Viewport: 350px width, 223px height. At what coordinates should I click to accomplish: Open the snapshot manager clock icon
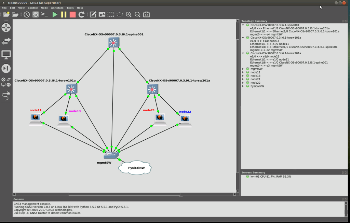[x=27, y=14]
